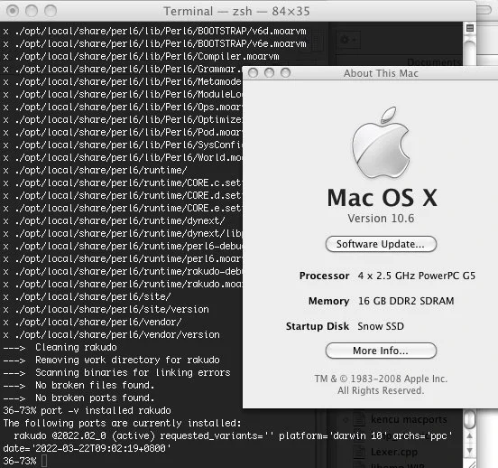The height and width of the screenshot is (468, 498).
Task: Click the Apple logo in About This Mac
Action: (x=381, y=142)
